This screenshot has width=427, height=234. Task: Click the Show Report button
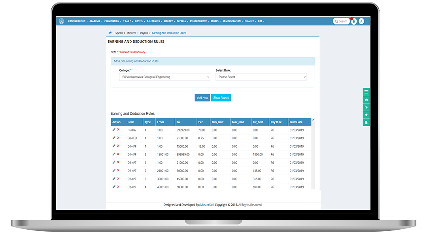pos(221,97)
